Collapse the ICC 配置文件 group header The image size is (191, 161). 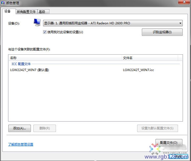click(x=21, y=64)
